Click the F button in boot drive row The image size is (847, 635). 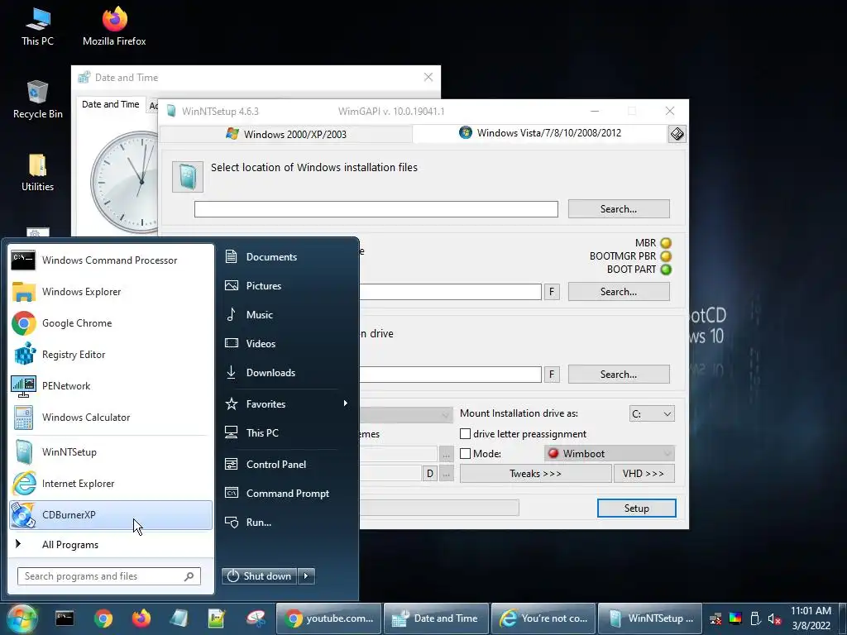552,292
